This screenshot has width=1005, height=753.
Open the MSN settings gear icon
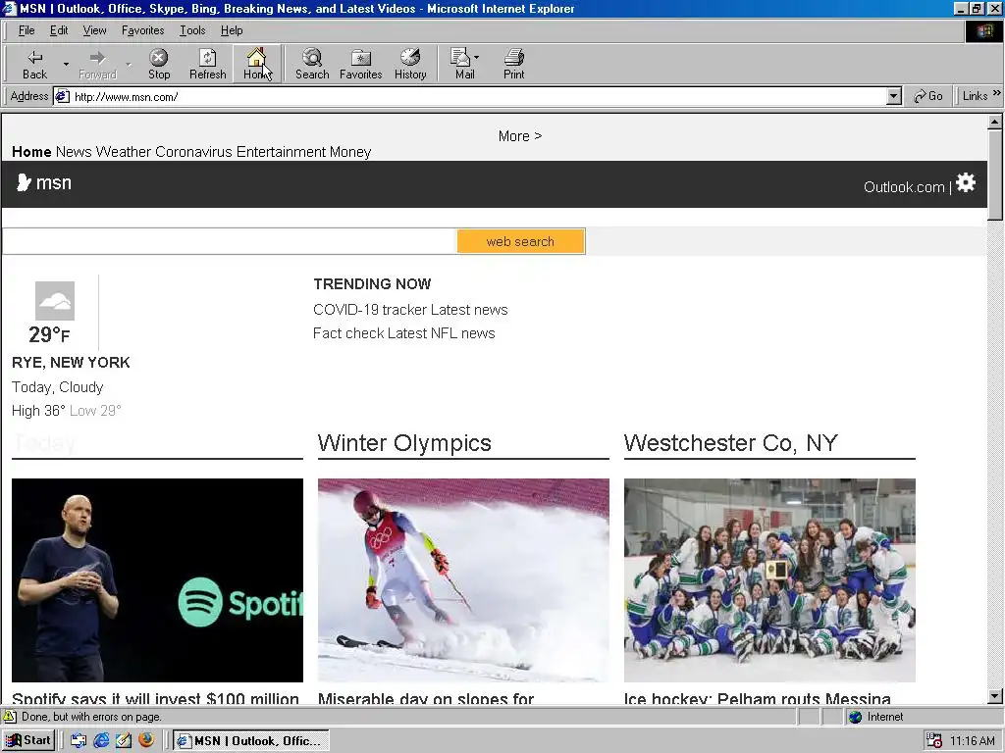(x=966, y=183)
